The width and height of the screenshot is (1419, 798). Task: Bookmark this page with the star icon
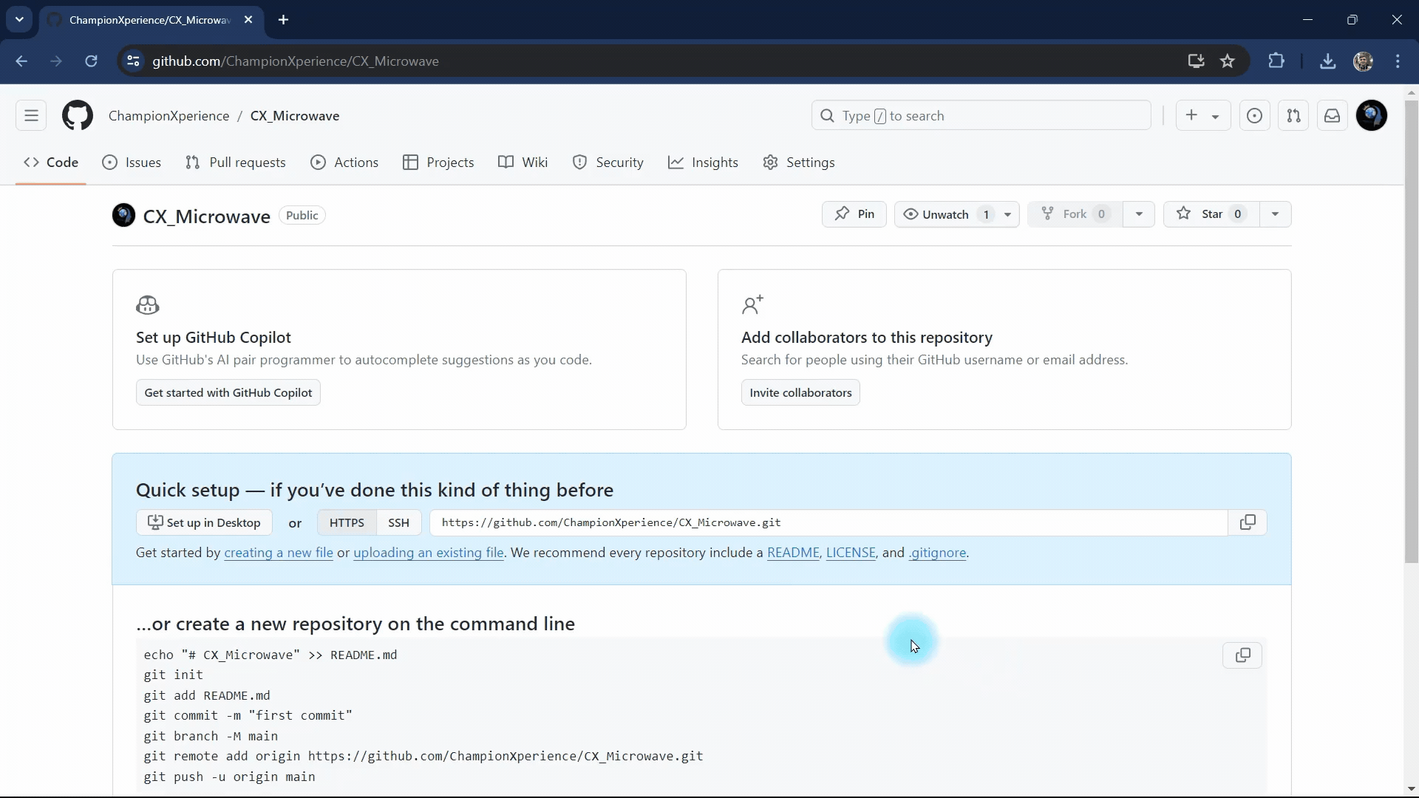[x=1228, y=61]
